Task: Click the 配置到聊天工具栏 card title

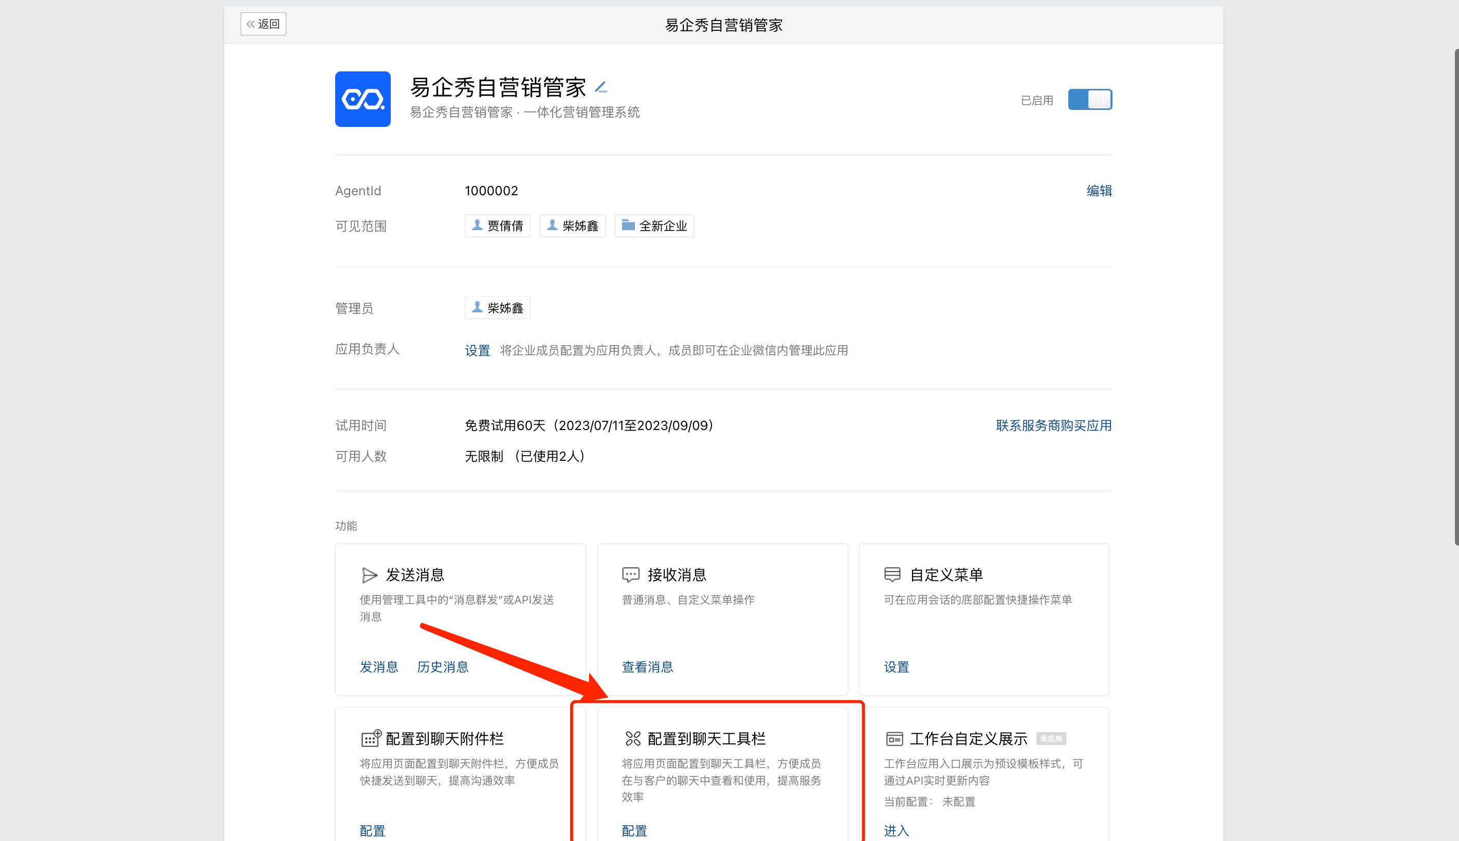Action: (706, 739)
